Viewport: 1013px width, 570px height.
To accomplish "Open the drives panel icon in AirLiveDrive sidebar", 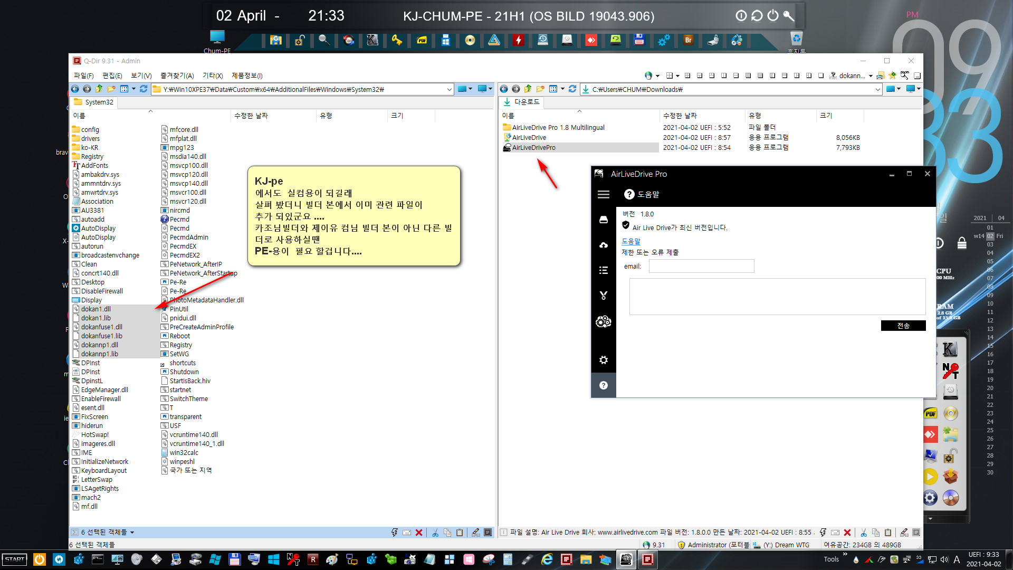I will [x=604, y=220].
